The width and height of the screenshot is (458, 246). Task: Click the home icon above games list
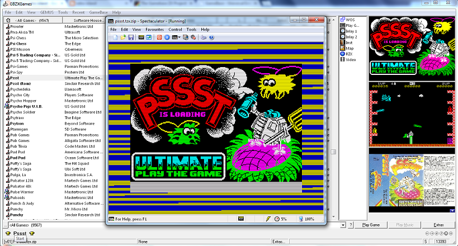click(x=8, y=20)
